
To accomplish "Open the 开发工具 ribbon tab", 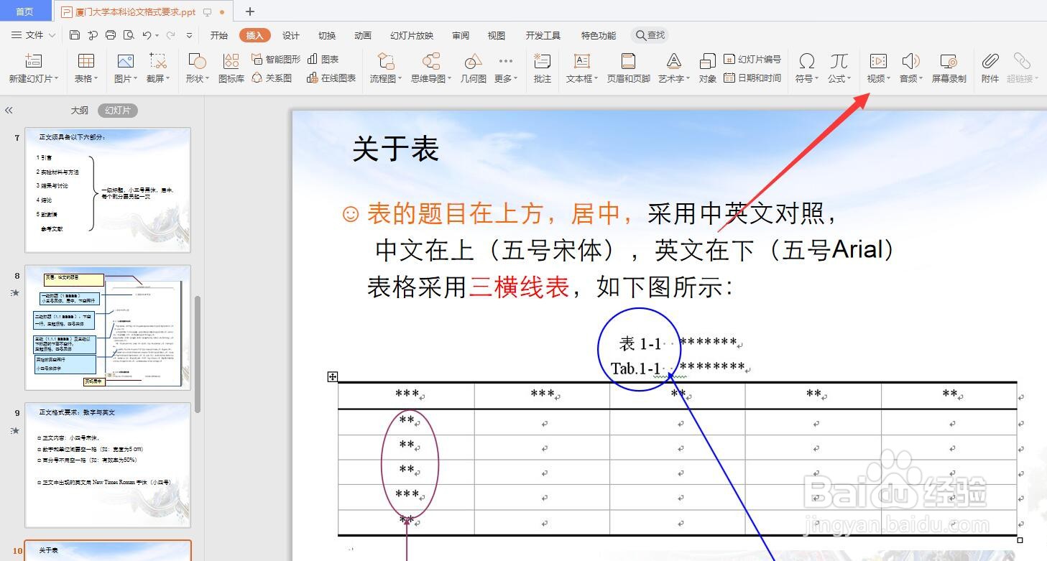I will [543, 35].
